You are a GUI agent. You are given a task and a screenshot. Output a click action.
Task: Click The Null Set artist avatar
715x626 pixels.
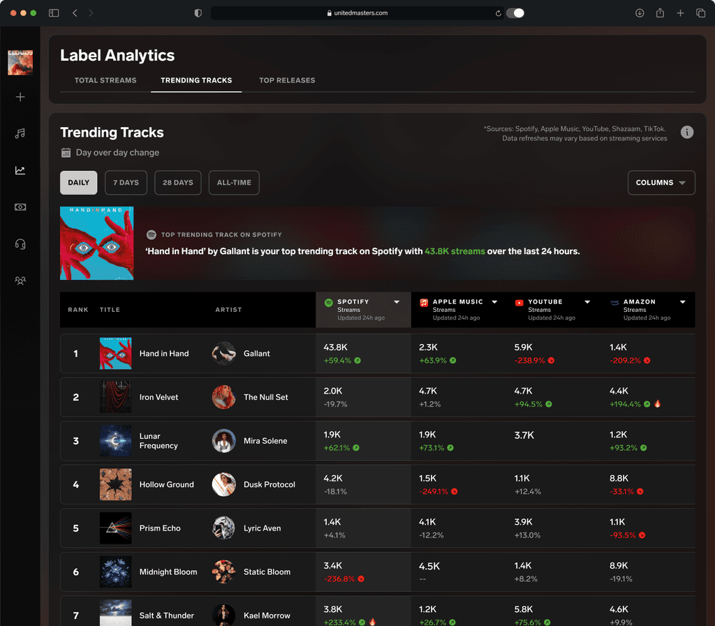(x=224, y=397)
